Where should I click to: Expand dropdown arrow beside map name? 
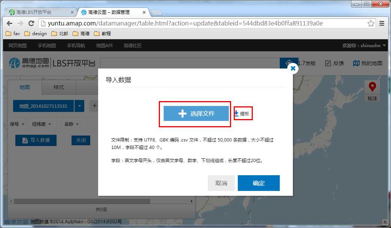coord(79,106)
